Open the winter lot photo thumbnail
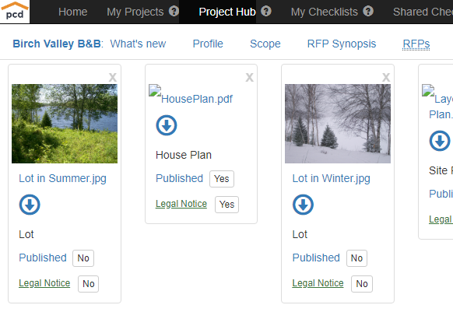The image size is (453, 319). coord(338,124)
